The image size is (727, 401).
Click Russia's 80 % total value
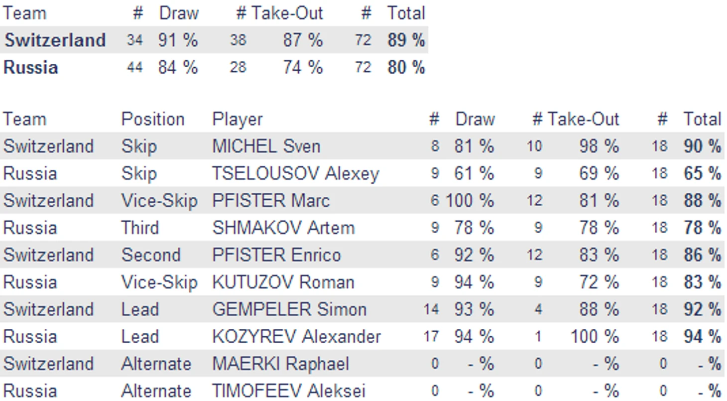click(406, 67)
